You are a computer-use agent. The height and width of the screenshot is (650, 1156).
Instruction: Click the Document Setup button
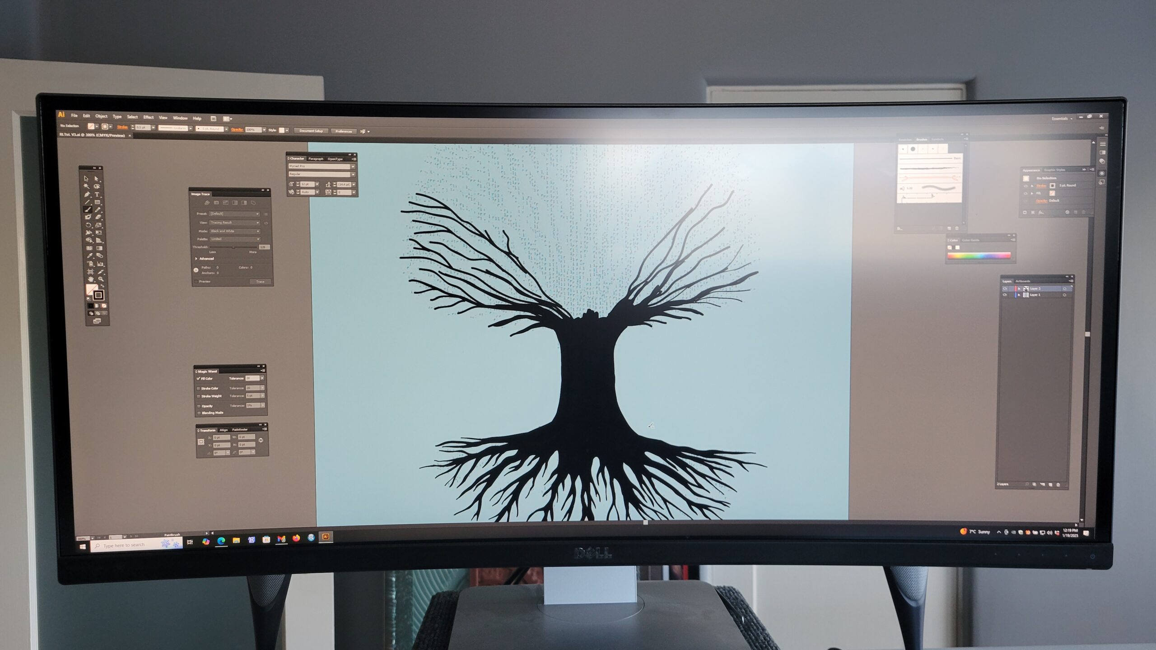pos(311,131)
